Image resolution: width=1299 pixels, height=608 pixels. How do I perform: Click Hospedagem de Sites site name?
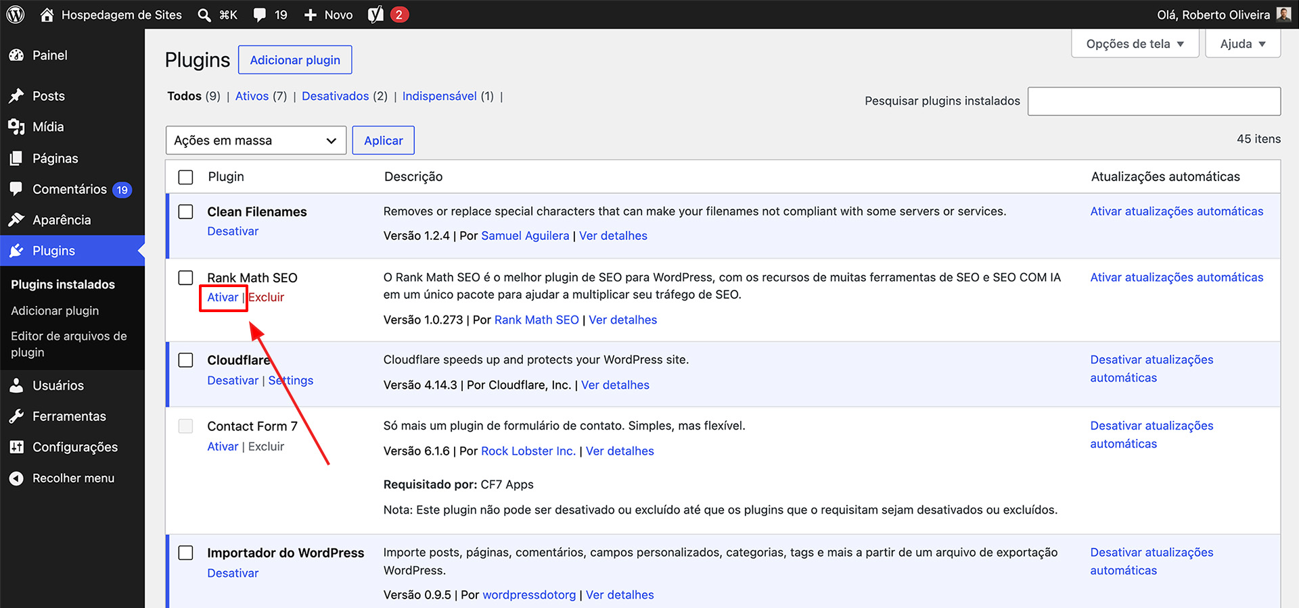pyautogui.click(x=122, y=15)
